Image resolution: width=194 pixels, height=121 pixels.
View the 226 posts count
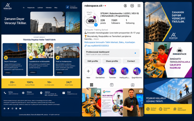click(x=103, y=22)
